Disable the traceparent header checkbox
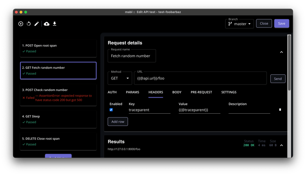Screen dimensions: 306x175 click(x=111, y=110)
